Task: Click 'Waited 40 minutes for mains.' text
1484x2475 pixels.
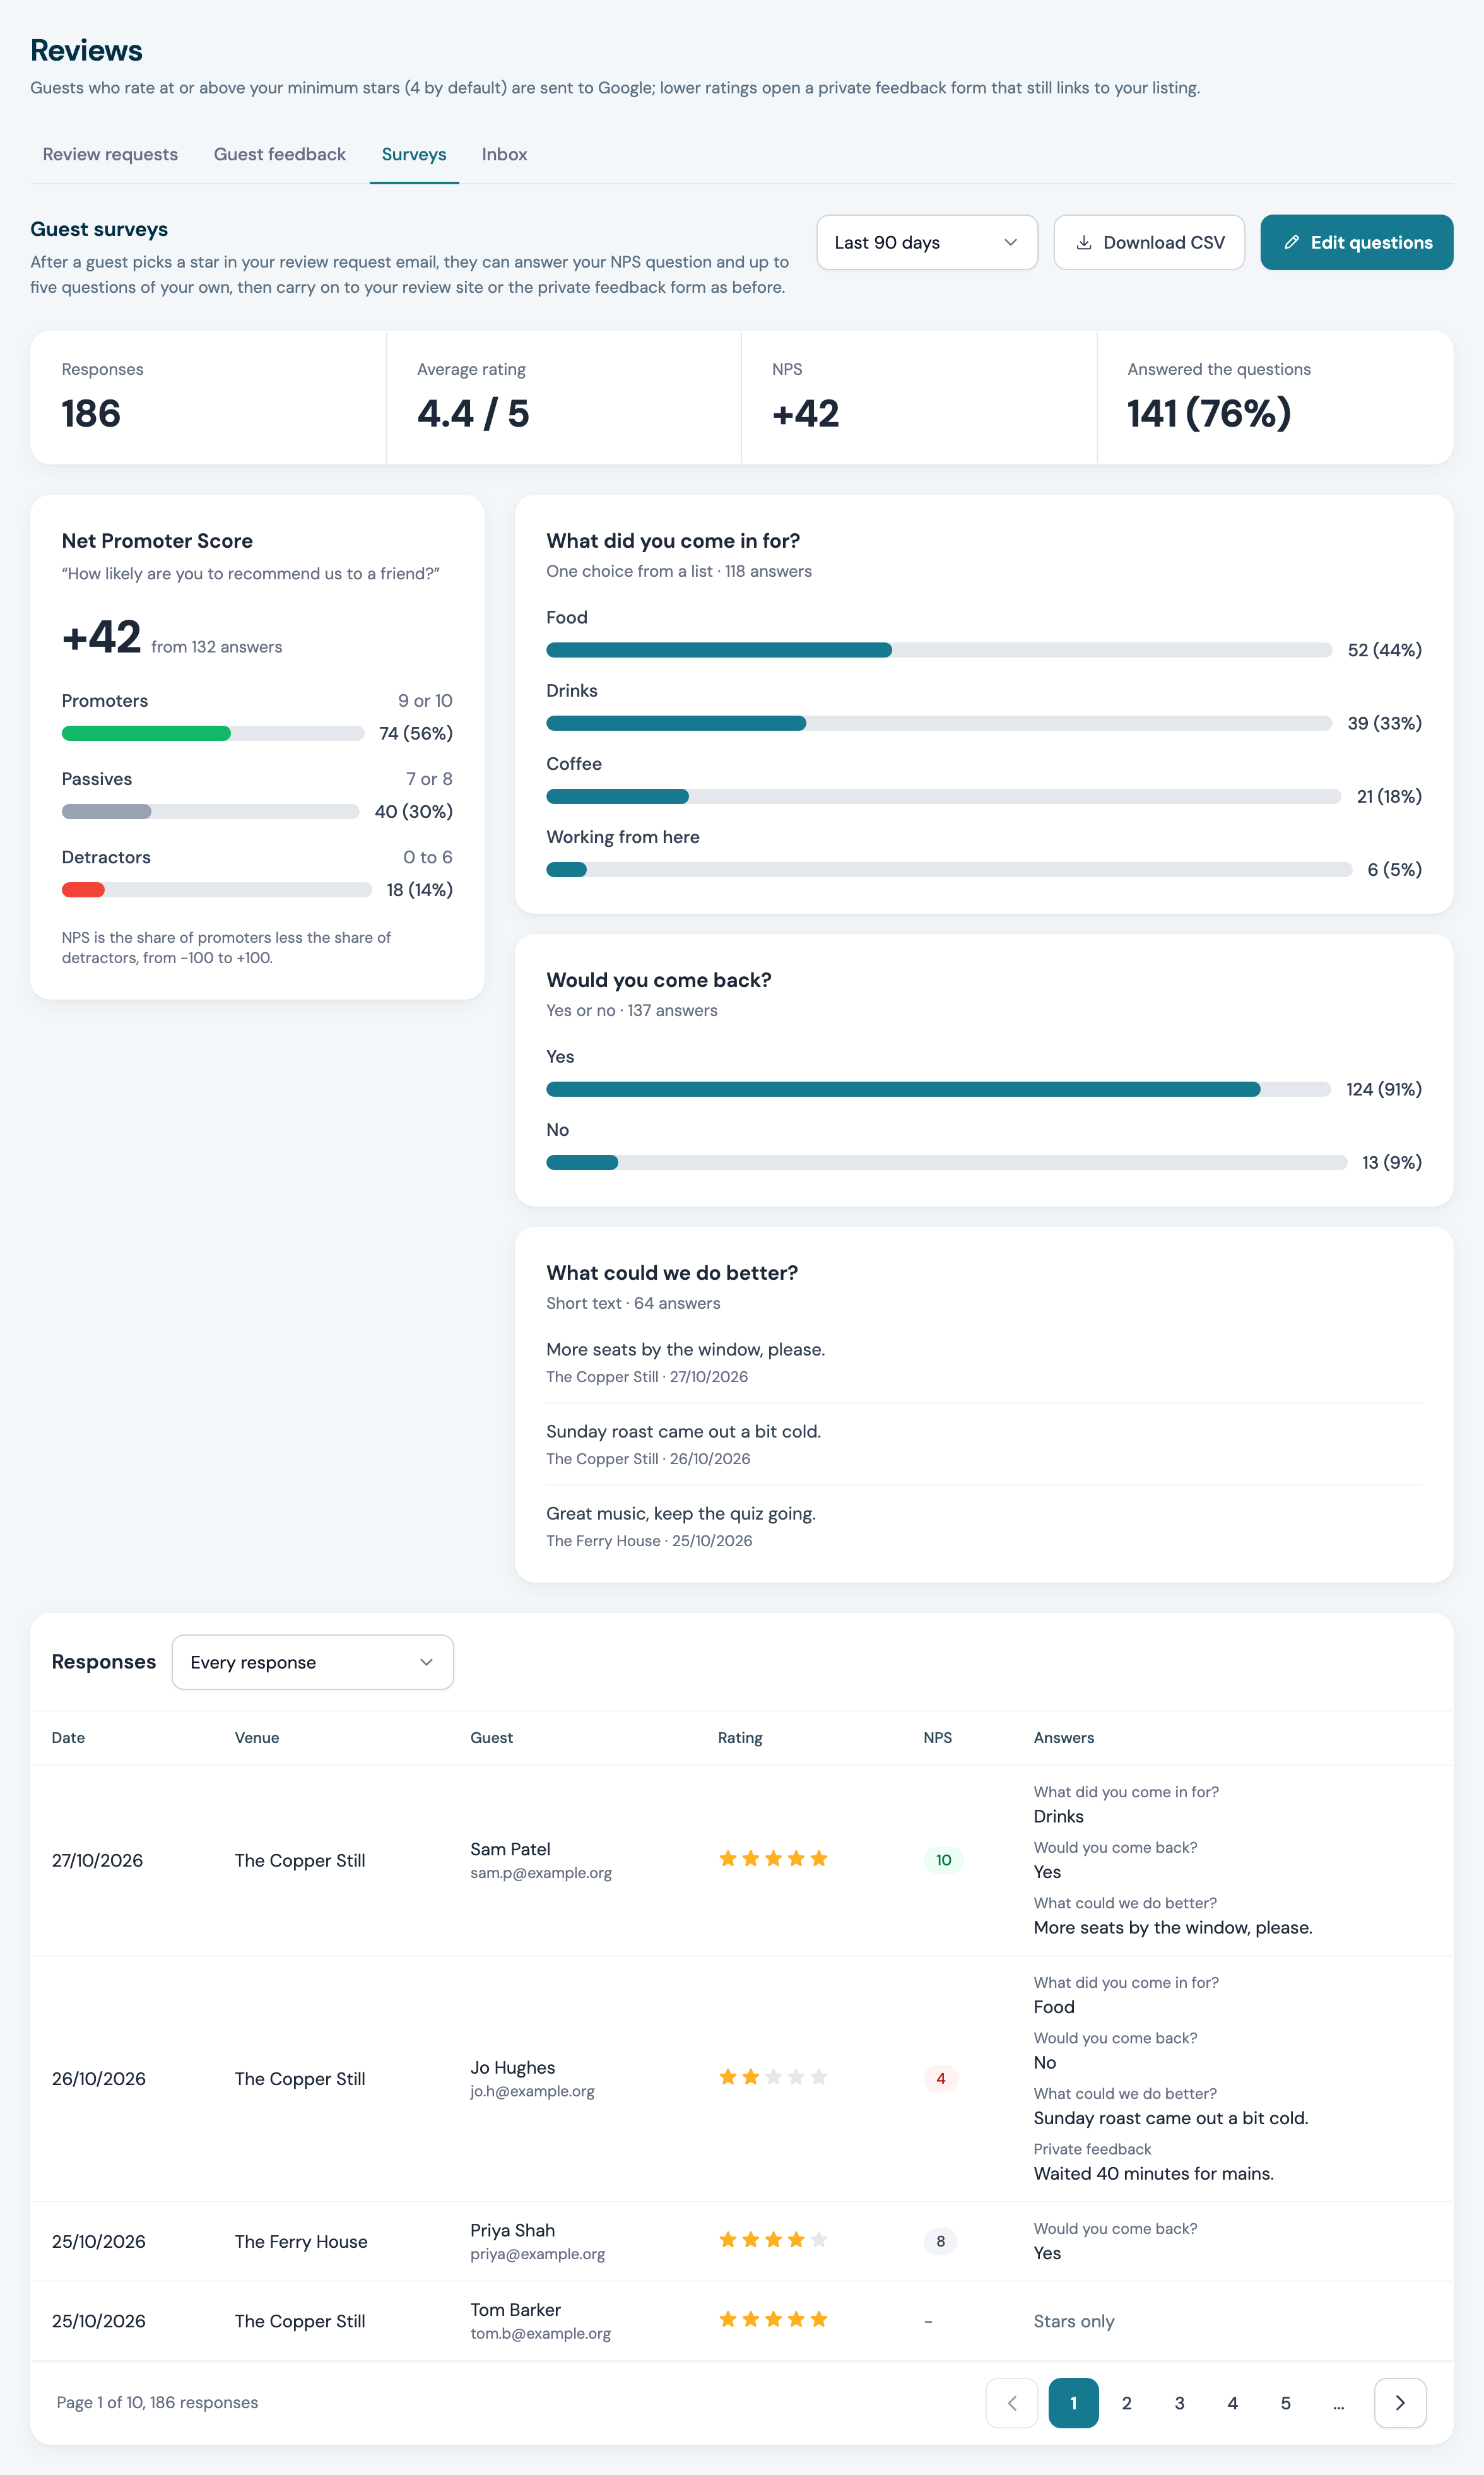Action: [1153, 2173]
